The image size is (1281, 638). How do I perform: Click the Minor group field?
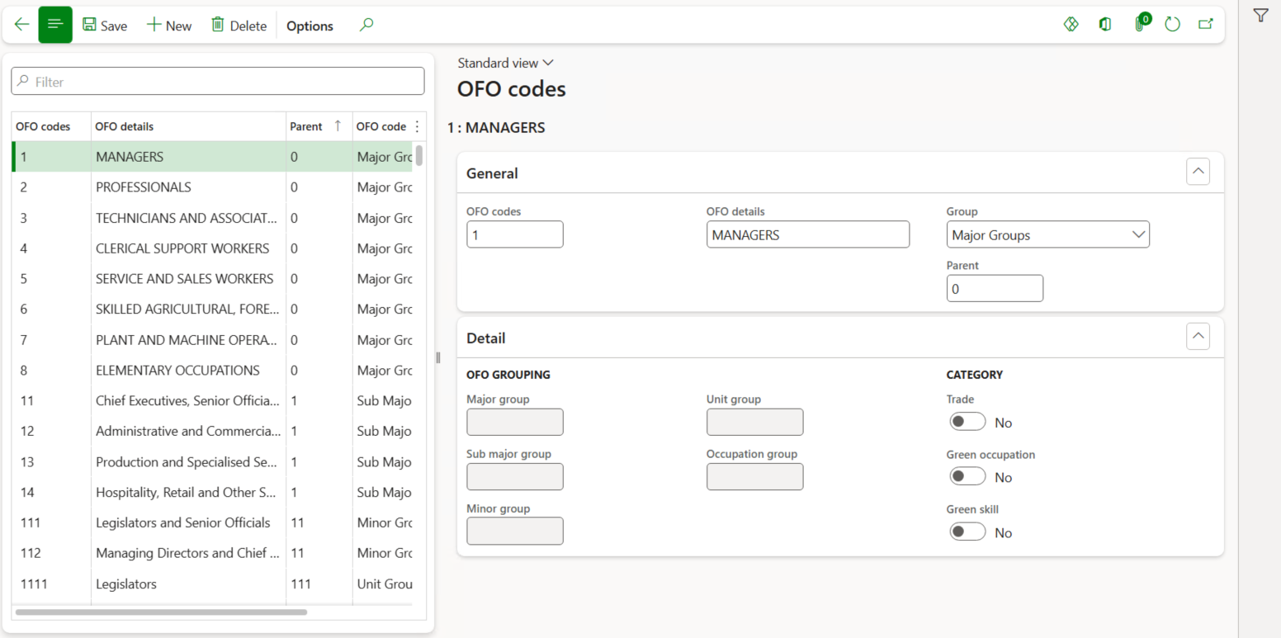tap(515, 531)
